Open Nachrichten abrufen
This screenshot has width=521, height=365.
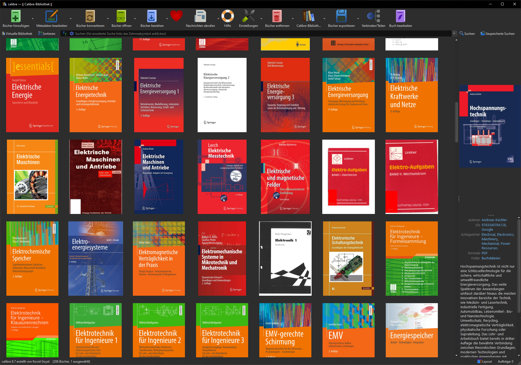click(x=200, y=16)
